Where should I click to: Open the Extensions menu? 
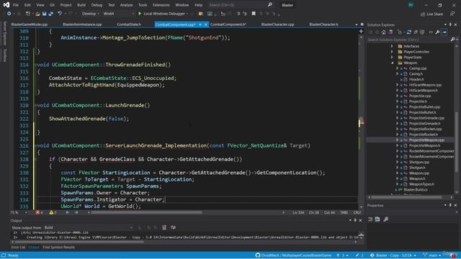161,5
